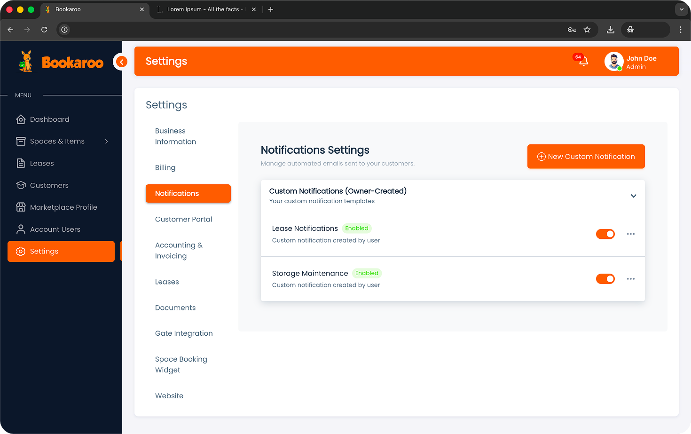Viewport: 691px width, 434px height.
Task: Collapse sidebar with orange arrow button
Action: coord(121,62)
